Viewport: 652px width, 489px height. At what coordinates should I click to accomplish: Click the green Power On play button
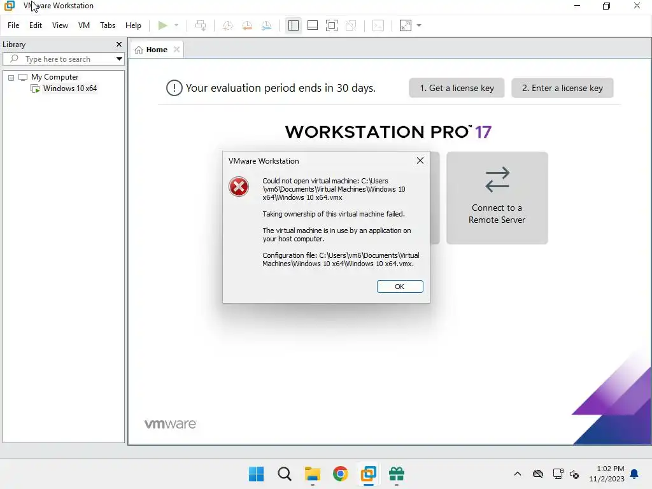162,25
